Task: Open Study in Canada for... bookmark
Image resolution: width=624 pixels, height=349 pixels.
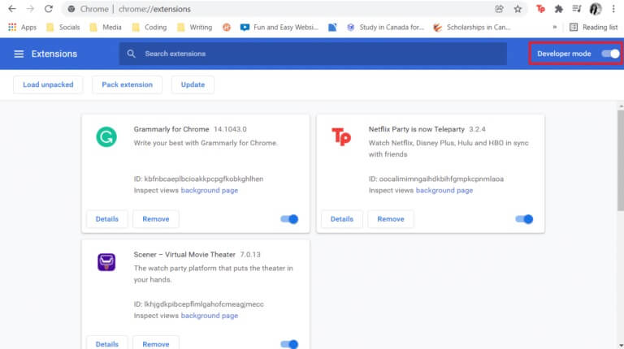Action: 385,27
